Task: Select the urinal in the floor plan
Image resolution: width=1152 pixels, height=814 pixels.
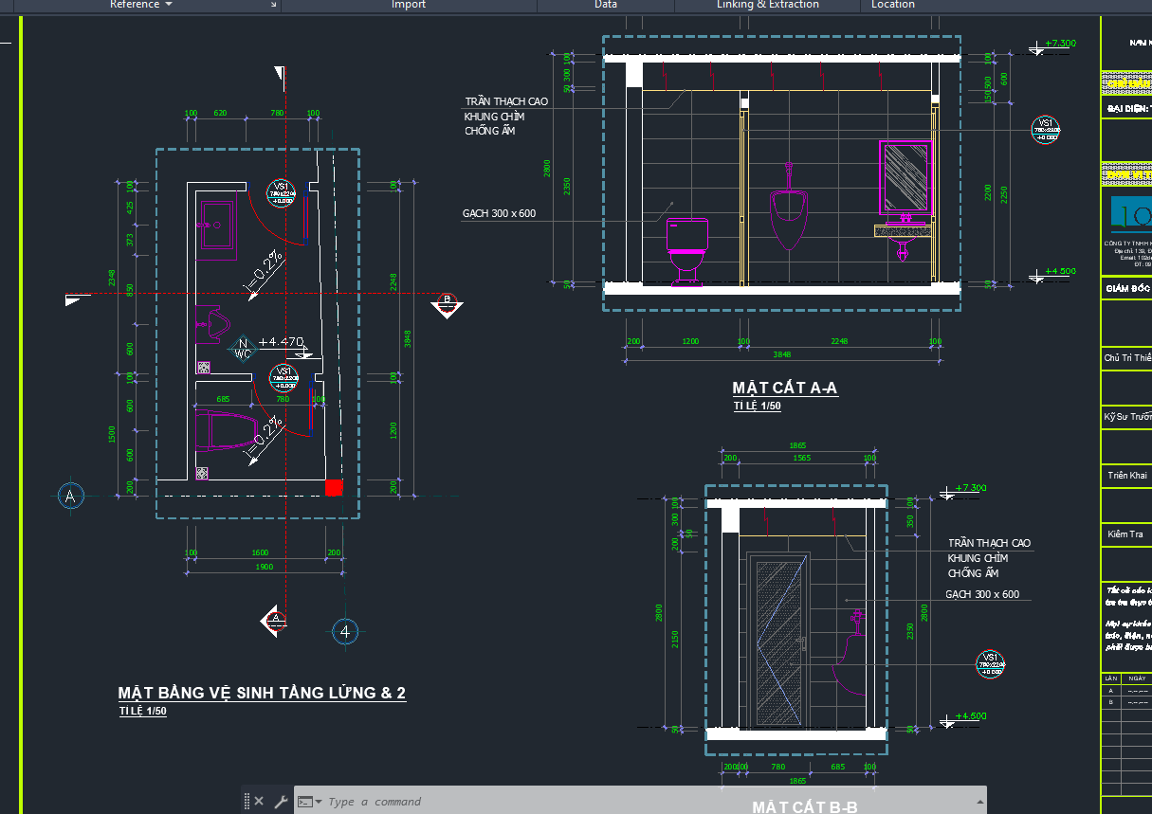Action: 211,324
